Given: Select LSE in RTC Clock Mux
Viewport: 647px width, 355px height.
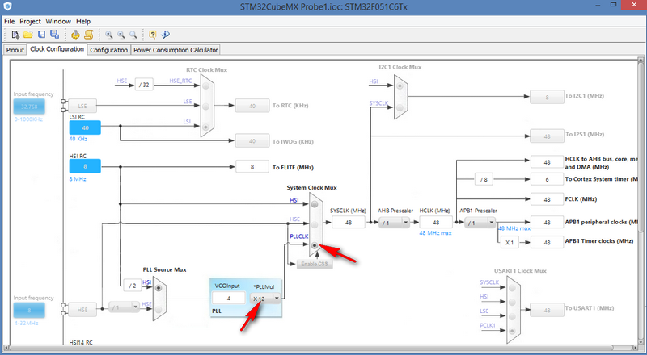Looking at the screenshot, I should coord(206,106).
